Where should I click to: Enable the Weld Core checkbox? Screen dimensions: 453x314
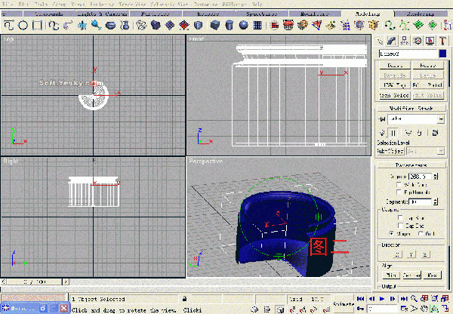399,184
